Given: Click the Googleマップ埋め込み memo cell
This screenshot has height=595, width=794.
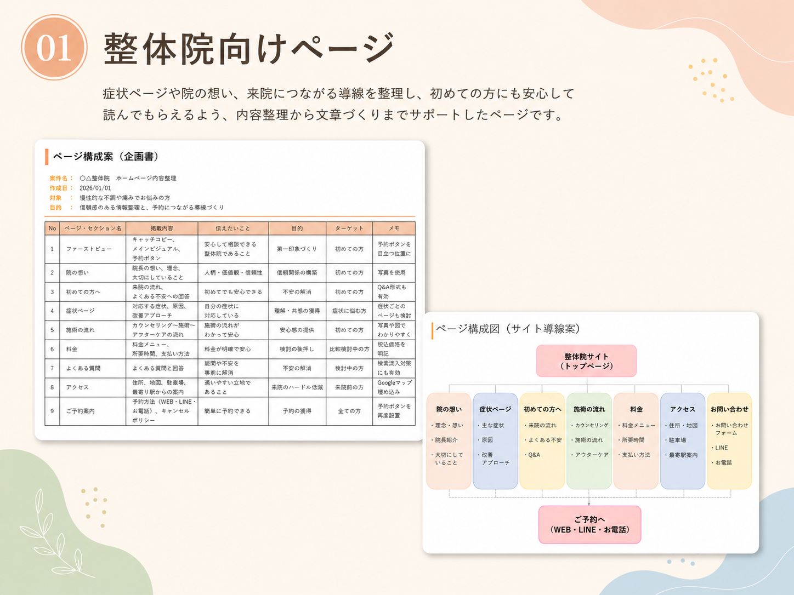Looking at the screenshot, I should pyautogui.click(x=394, y=387).
